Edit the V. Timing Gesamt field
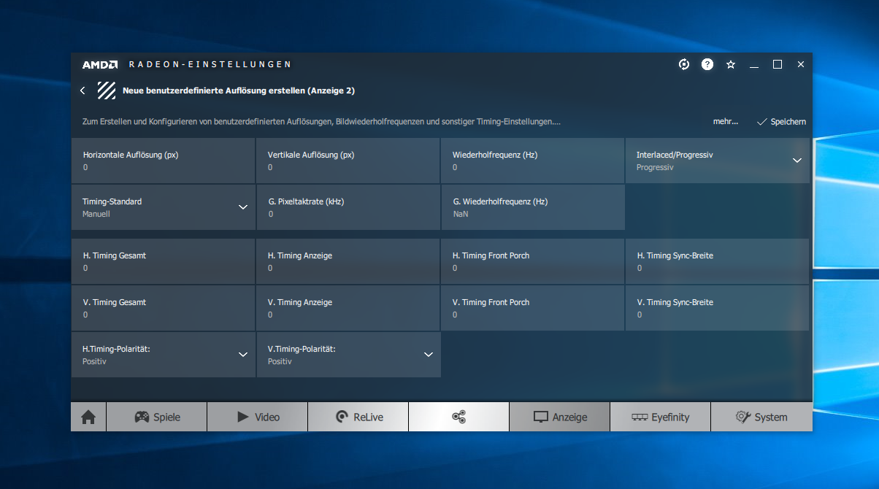The image size is (879, 489). pyautogui.click(x=164, y=308)
